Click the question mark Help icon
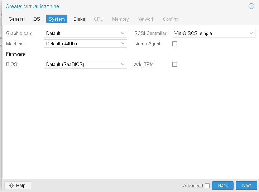Image resolution: width=259 pixels, height=192 pixels. [x=11, y=186]
